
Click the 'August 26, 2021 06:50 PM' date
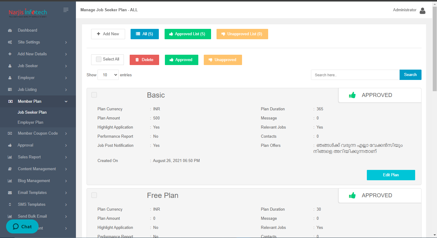pos(176,161)
